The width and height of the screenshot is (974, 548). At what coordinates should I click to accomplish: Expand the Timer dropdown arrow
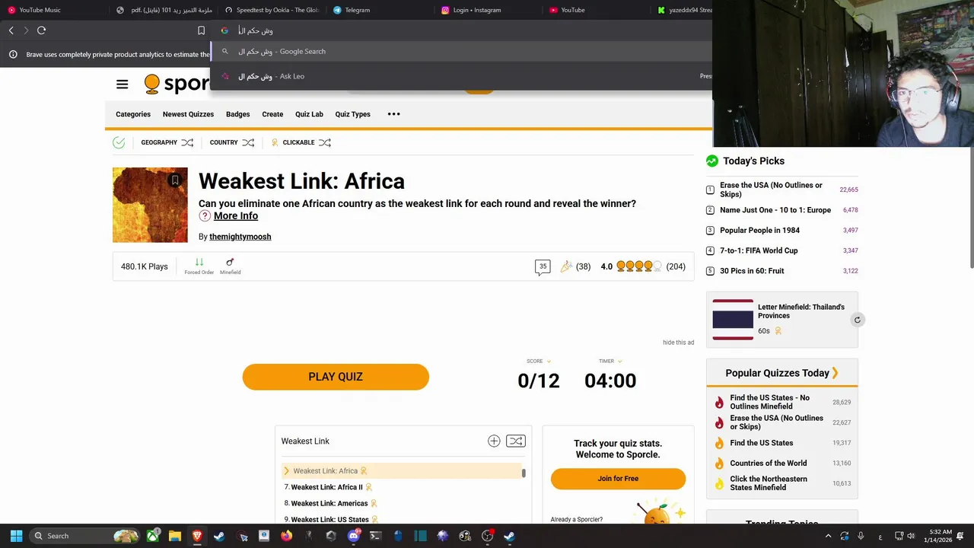(619, 362)
